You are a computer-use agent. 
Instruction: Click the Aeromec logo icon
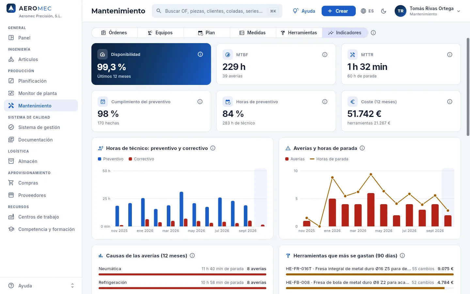11,8
